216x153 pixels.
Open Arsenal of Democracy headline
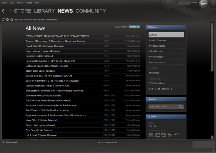(x=55, y=41)
